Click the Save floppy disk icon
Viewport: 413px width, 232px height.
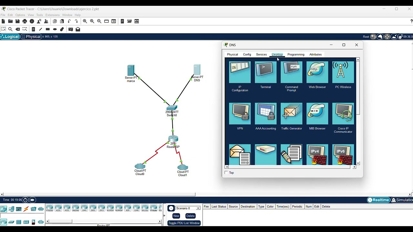[17, 21]
